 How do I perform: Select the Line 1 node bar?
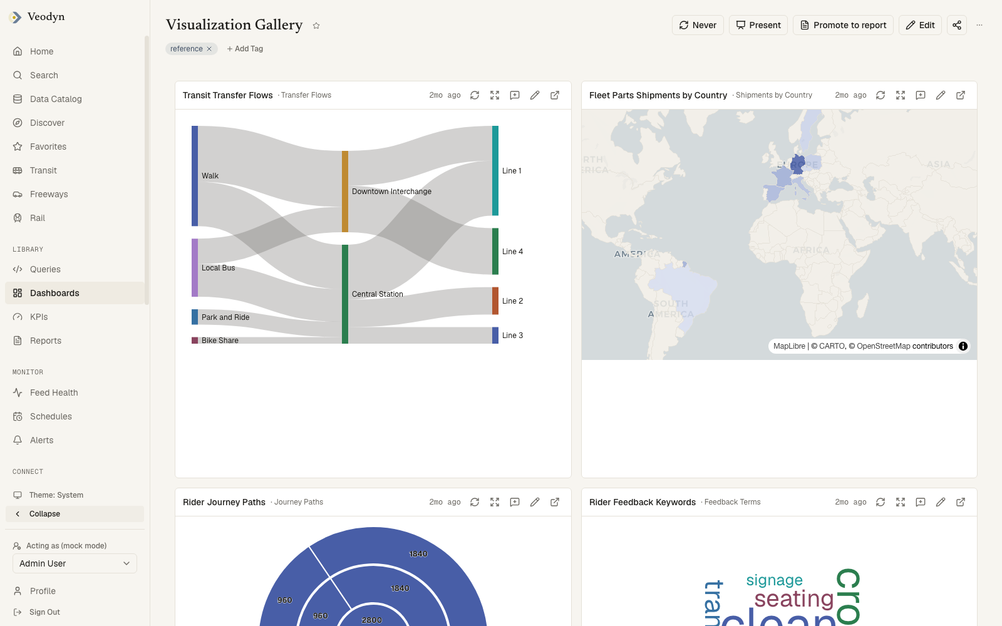[x=495, y=171]
